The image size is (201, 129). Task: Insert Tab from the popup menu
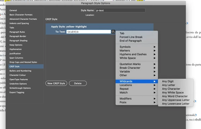(137, 33)
